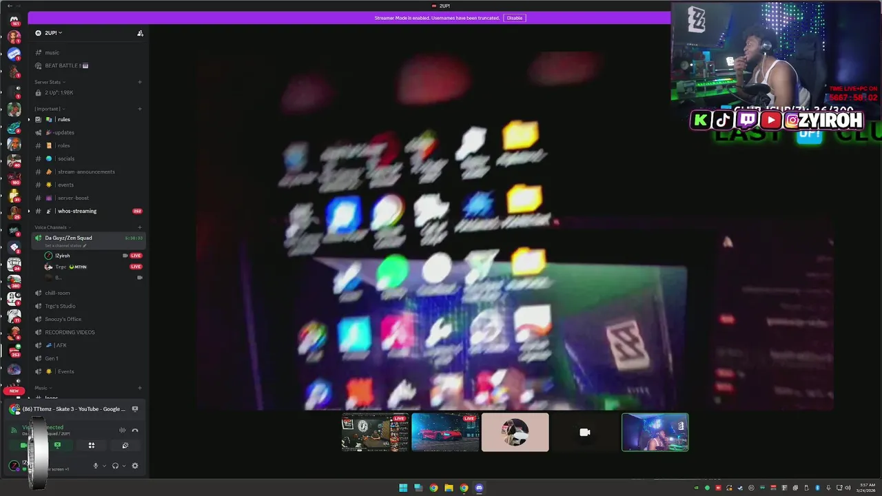Join Trgc's Studio voice channel
This screenshot has height=496, width=882.
(x=88, y=306)
